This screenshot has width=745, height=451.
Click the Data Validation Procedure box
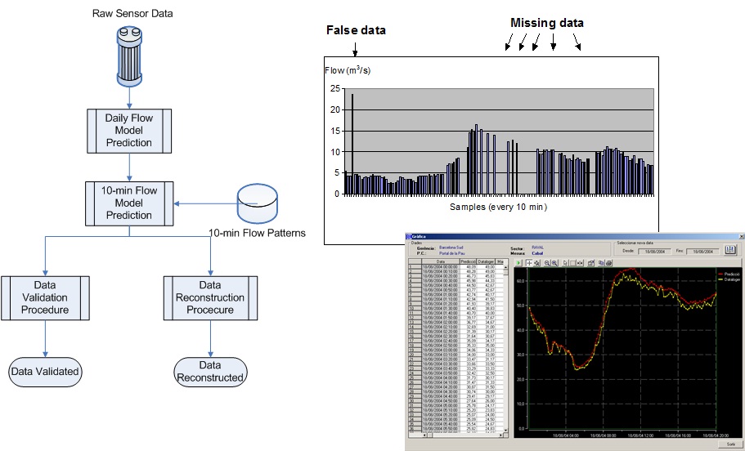pyautogui.click(x=46, y=297)
